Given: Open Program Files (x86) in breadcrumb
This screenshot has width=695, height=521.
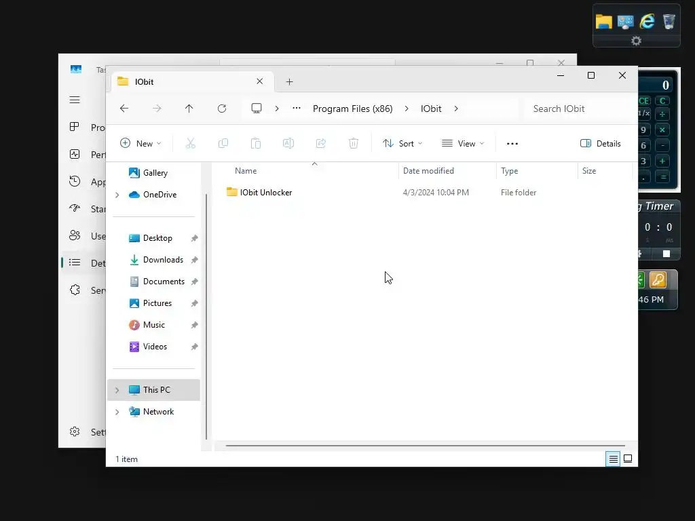Looking at the screenshot, I should 353,109.
